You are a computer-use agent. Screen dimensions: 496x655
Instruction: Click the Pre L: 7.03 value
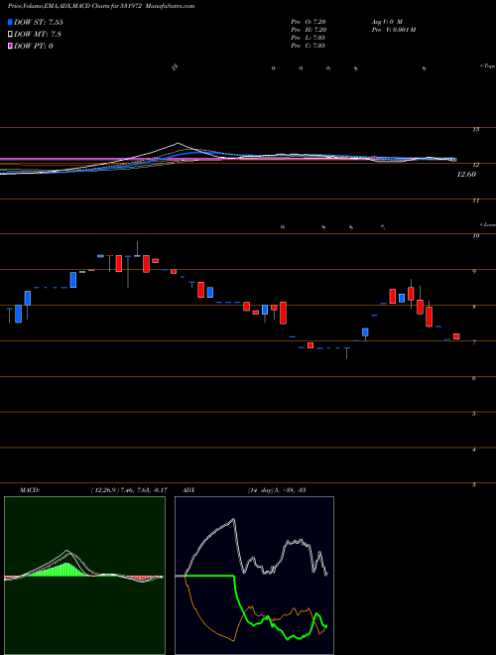pos(309,38)
